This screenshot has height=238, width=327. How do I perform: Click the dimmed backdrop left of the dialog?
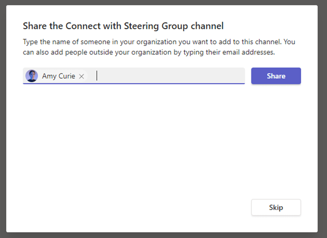(x=3, y=118)
